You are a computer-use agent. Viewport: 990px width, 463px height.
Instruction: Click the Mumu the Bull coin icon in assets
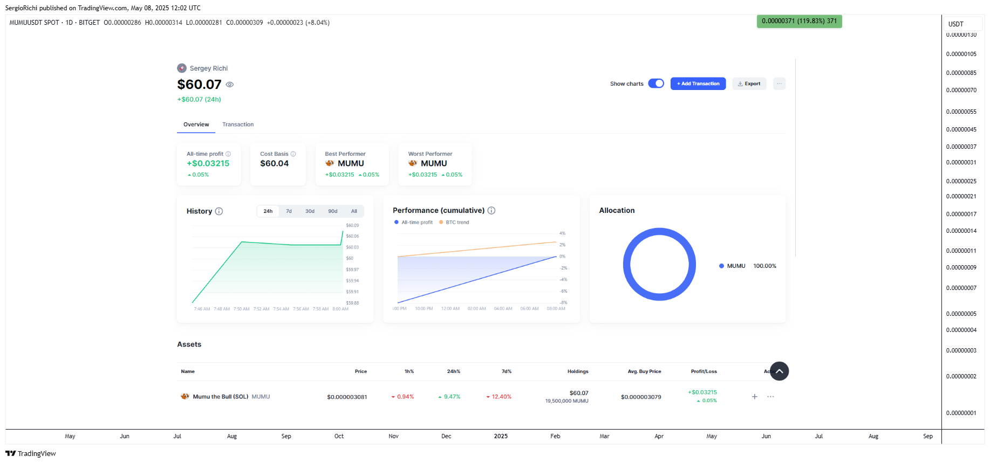185,397
